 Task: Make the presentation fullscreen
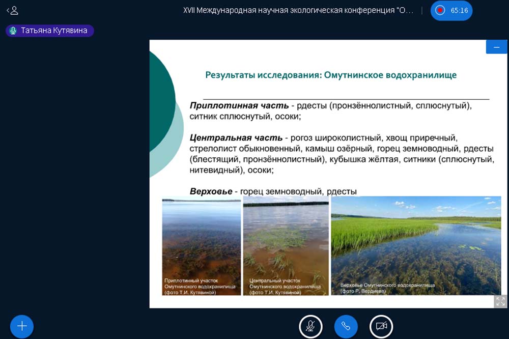click(x=500, y=301)
